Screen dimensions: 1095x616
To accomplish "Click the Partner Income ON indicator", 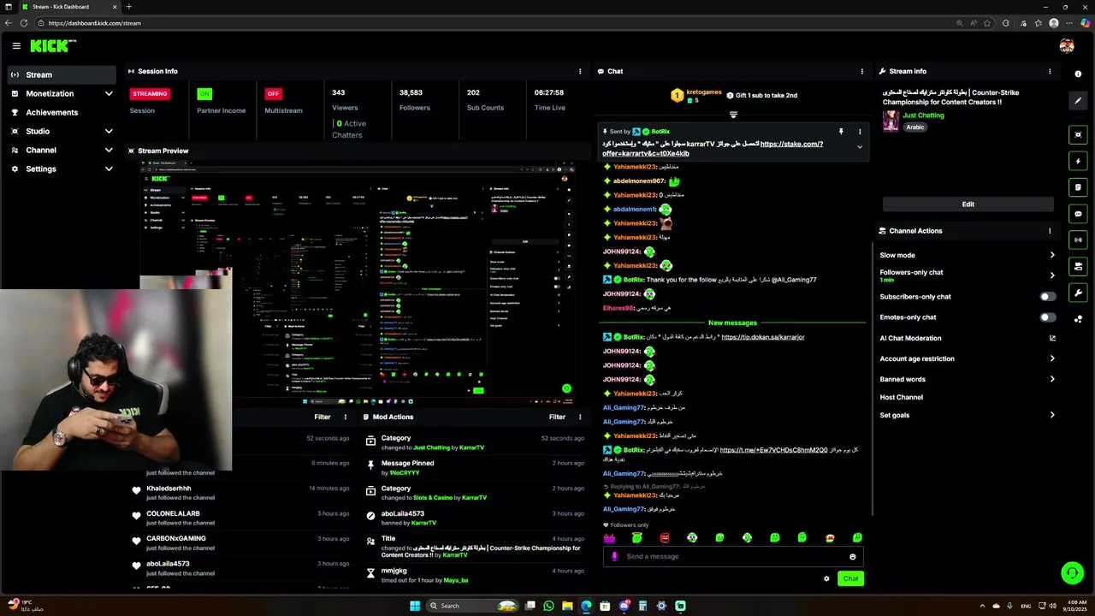I will pyautogui.click(x=204, y=93).
